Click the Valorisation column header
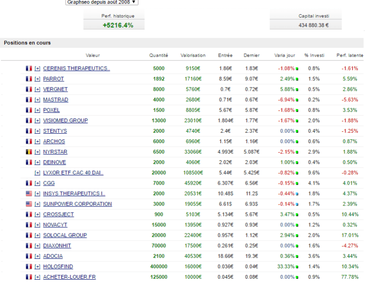365x283 pixels. pos(193,55)
